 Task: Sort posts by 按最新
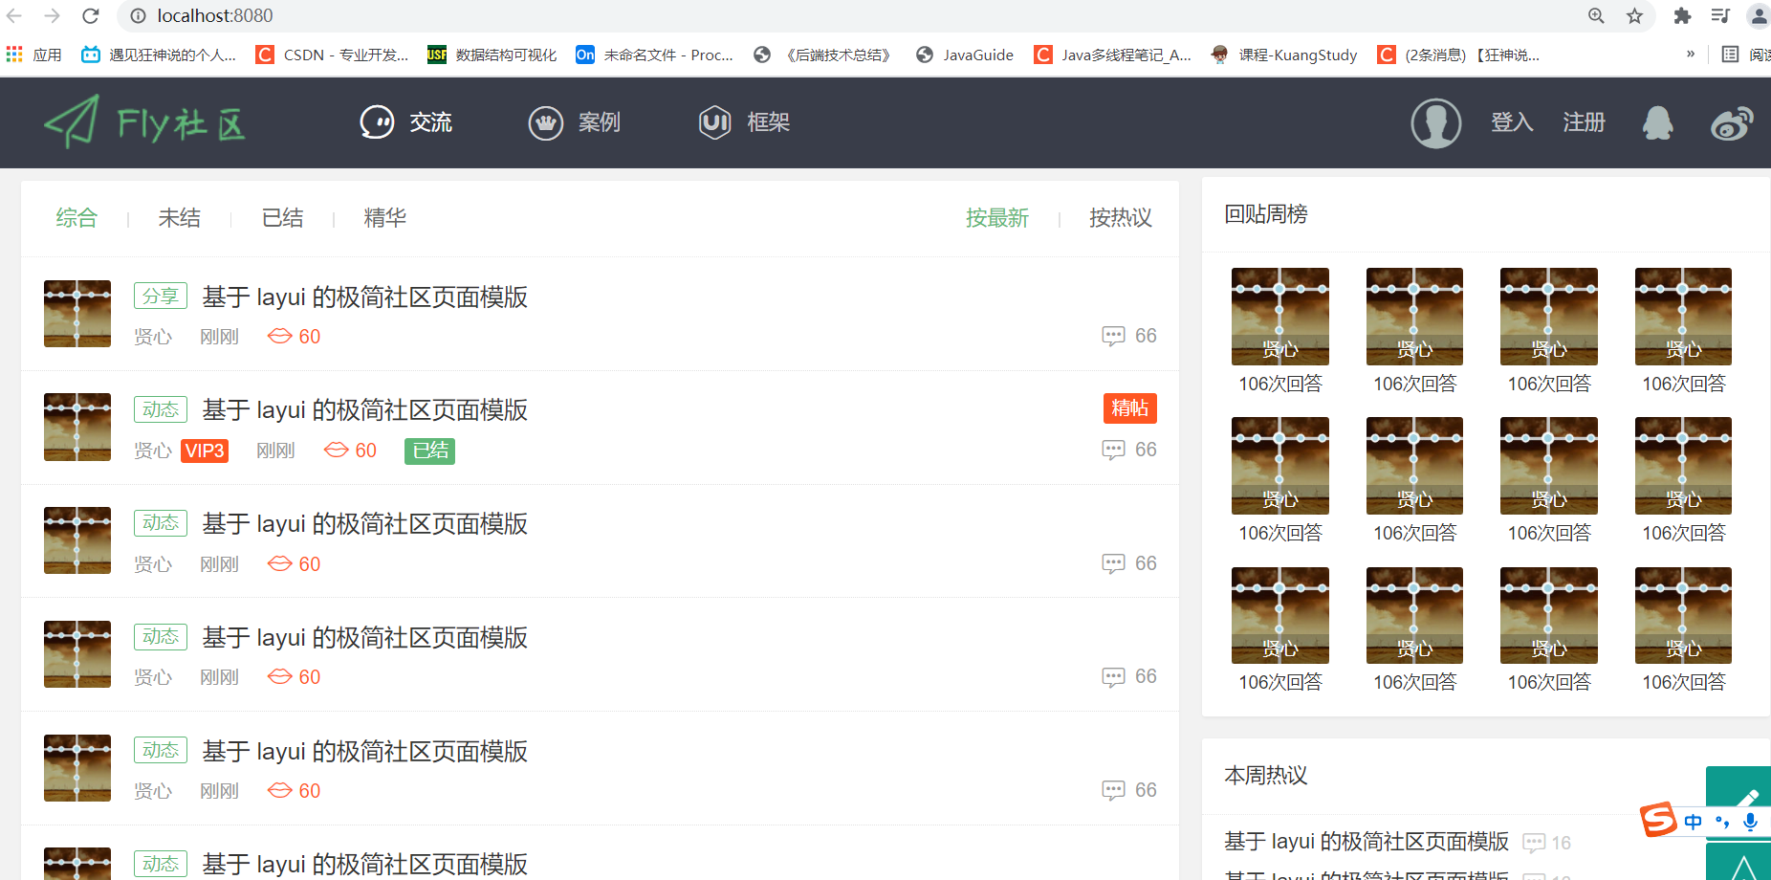[997, 218]
